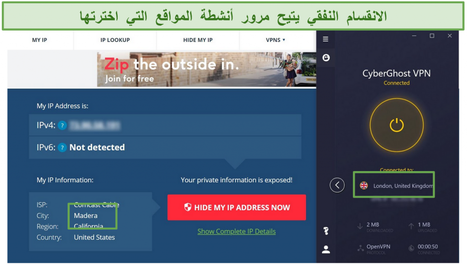Go to the HIDE MY IP tab

198,40
